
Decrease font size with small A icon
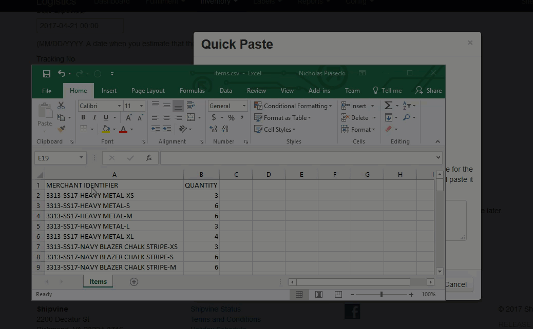[x=140, y=117]
